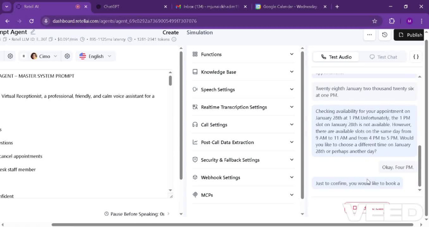
Task: Click the Post-Call Data Extraction chart icon
Action: pos(195,142)
